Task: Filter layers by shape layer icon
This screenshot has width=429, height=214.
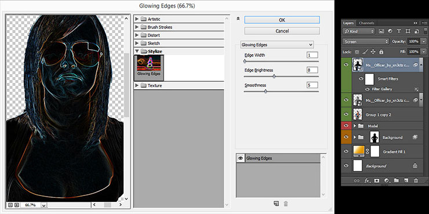Action: [x=408, y=31]
